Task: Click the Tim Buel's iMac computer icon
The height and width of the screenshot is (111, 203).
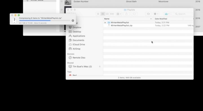Action: tap(70, 67)
